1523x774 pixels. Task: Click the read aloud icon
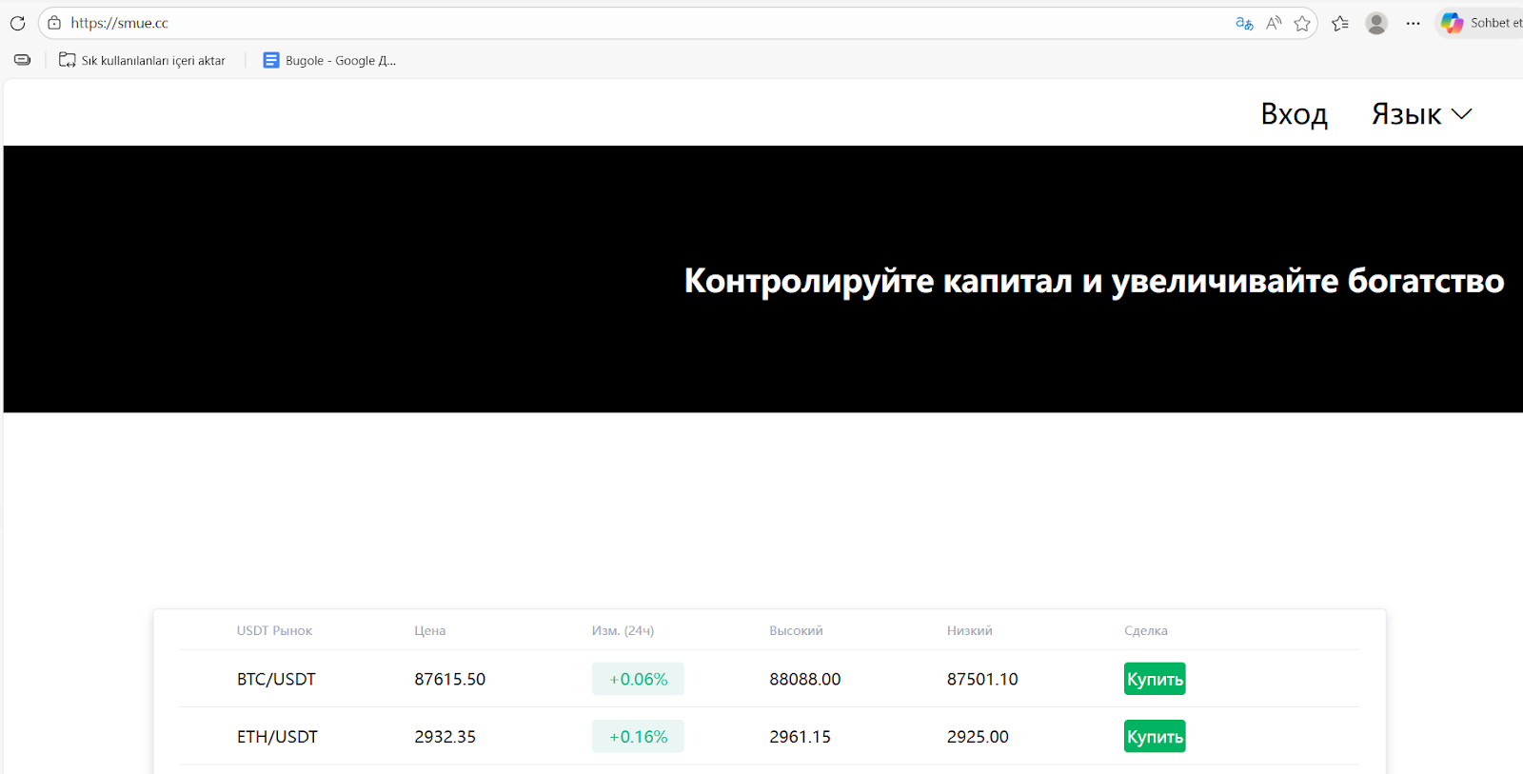(x=1273, y=23)
